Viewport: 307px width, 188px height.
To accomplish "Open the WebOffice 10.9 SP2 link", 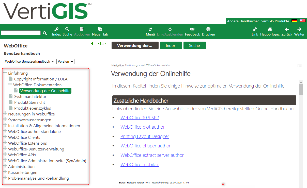I will pos(140,117).
